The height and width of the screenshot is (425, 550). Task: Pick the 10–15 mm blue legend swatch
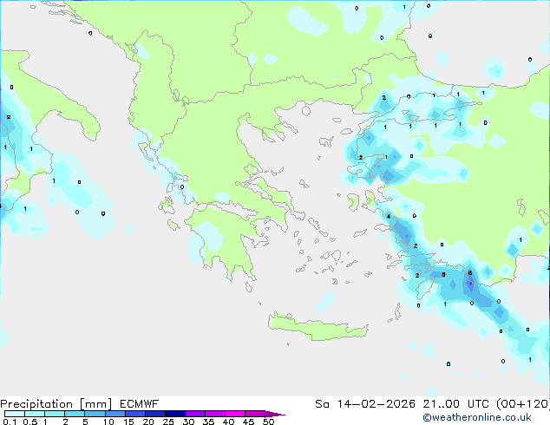(x=115, y=414)
